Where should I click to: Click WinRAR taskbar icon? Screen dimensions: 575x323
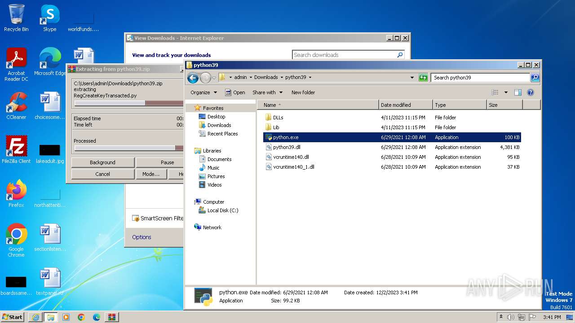click(111, 317)
